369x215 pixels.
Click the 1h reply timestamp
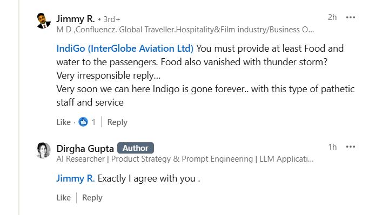(332, 147)
